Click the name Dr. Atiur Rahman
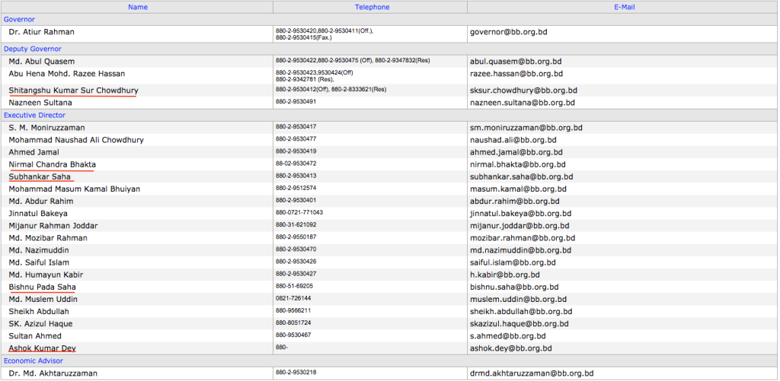The width and height of the screenshot is (780, 381). 41,32
